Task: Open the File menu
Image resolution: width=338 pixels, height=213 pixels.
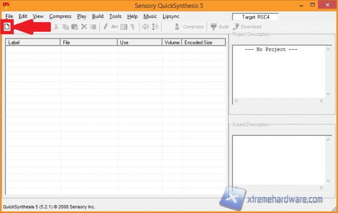Action: pos(10,16)
